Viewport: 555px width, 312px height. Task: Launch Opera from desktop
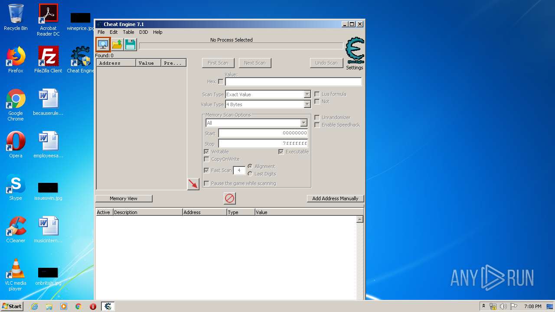(16, 145)
